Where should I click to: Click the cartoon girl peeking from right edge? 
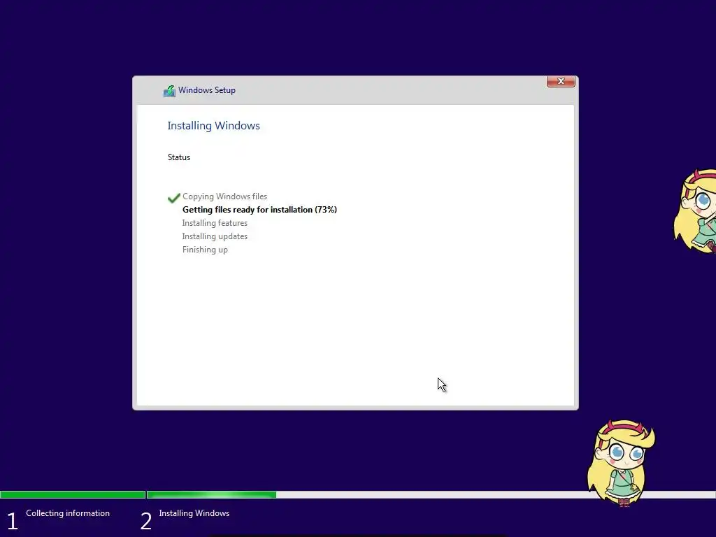click(x=695, y=211)
